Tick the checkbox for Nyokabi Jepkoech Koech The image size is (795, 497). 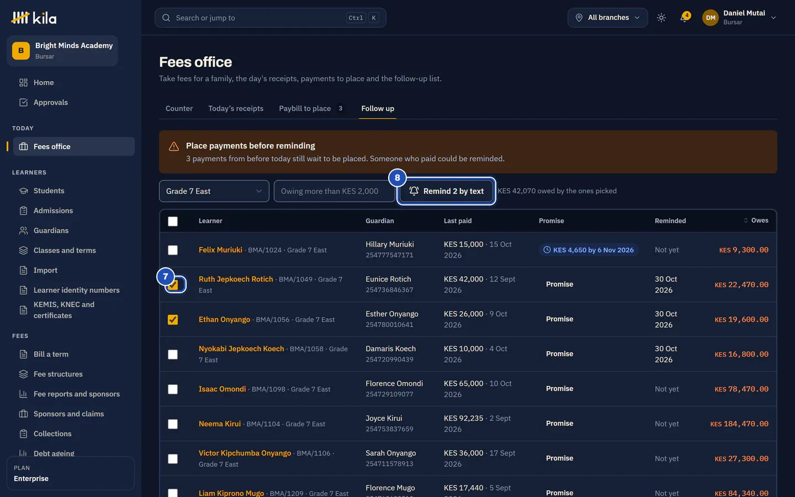tap(173, 354)
